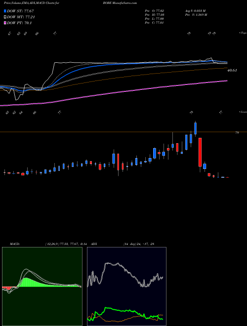
Task: Click the '<Tops' axis label
Action: [243, 33]
